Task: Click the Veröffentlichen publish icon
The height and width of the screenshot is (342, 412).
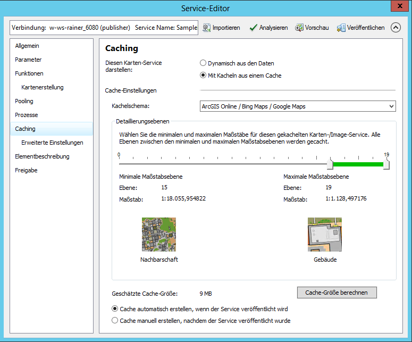Action: coord(341,28)
